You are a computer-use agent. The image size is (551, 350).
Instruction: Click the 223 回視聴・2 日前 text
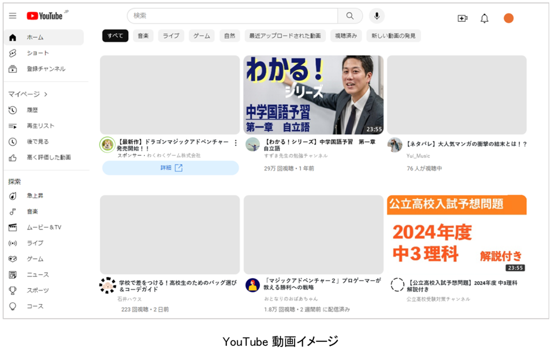pyautogui.click(x=145, y=309)
